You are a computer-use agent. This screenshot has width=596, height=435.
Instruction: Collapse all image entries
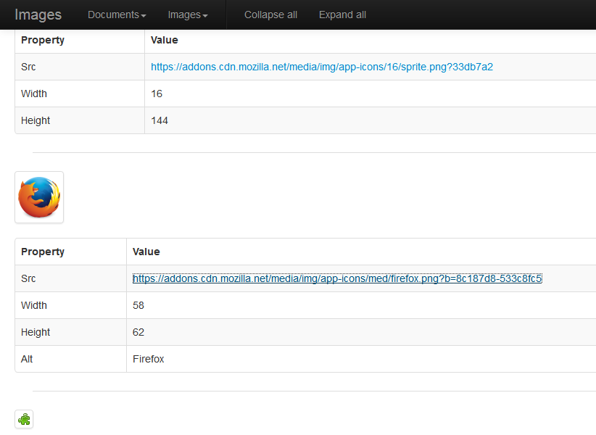(x=270, y=14)
